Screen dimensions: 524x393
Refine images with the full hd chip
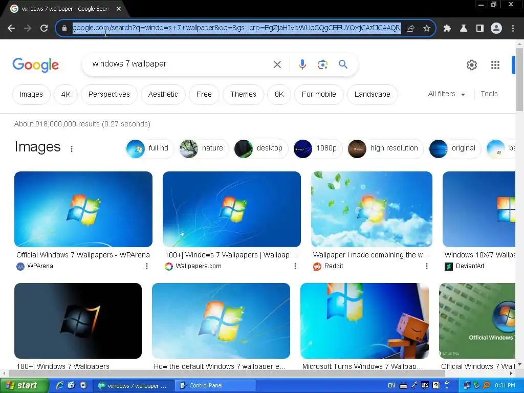click(x=150, y=148)
